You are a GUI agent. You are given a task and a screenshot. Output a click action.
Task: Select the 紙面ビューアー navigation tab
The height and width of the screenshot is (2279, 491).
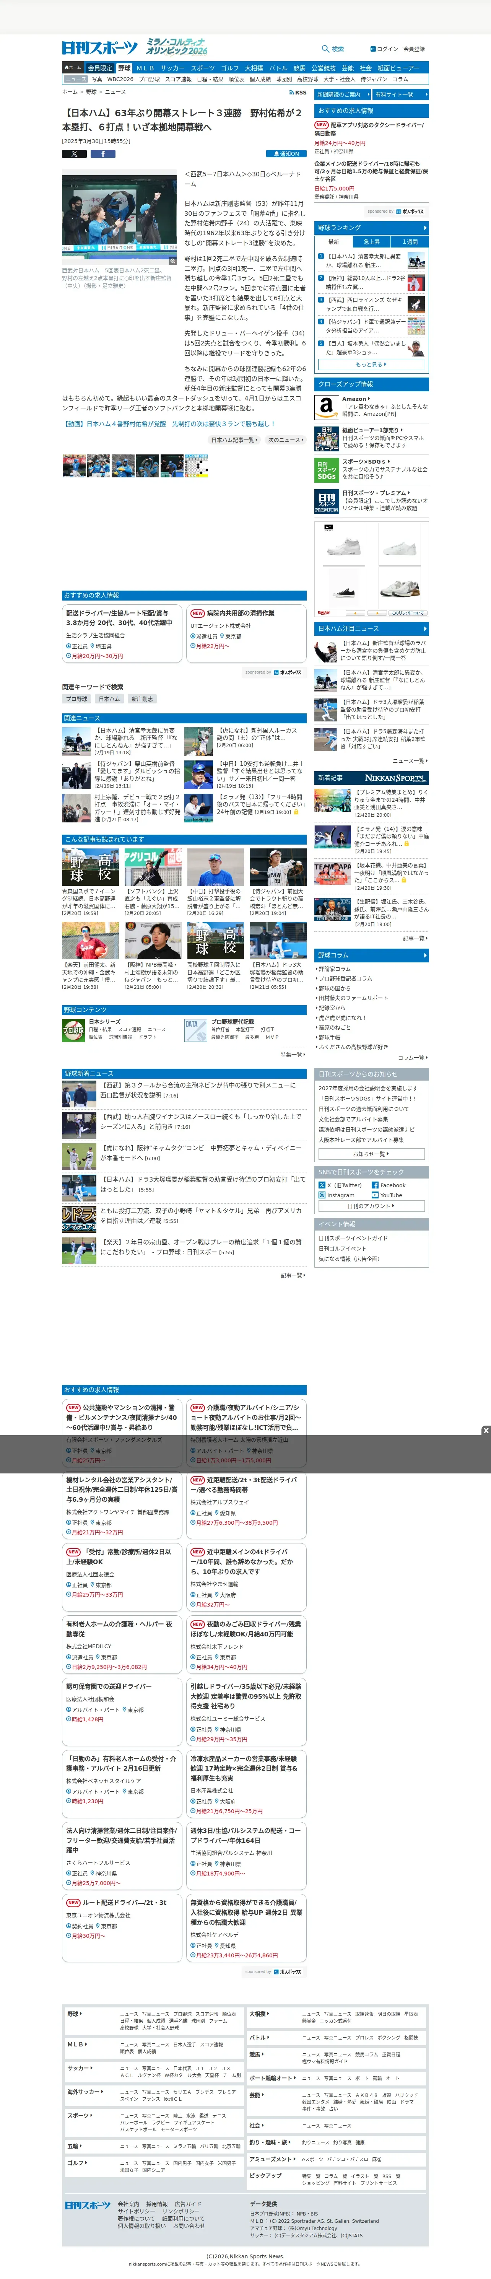point(399,67)
